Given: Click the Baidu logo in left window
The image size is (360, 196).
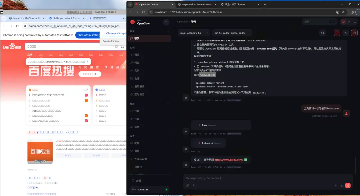Looking at the screenshot, I should [x=12, y=46].
